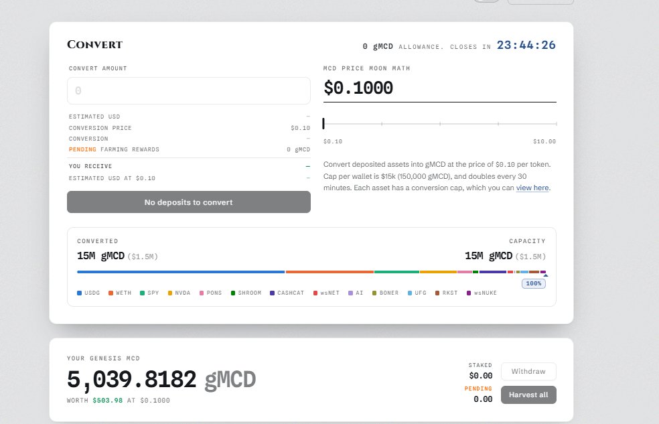Open the 'view here' conversion cap link
Viewport: 659px width, 424px height.
tap(532, 188)
